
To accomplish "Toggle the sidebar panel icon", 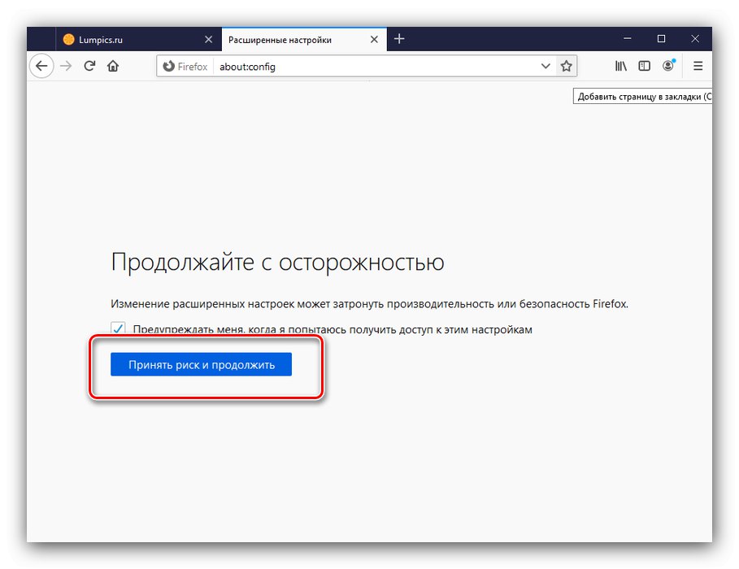I will (x=644, y=66).
